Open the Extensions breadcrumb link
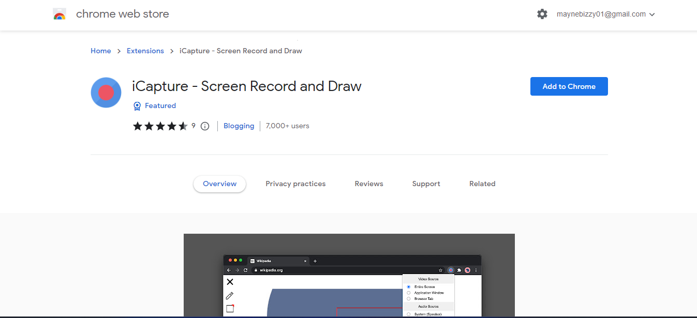This screenshot has height=318, width=697. point(145,51)
